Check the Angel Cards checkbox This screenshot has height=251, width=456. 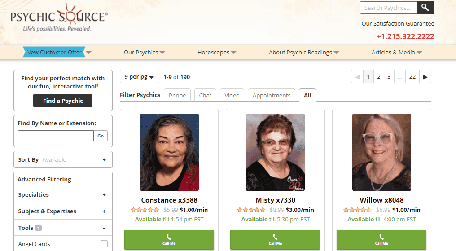104,244
